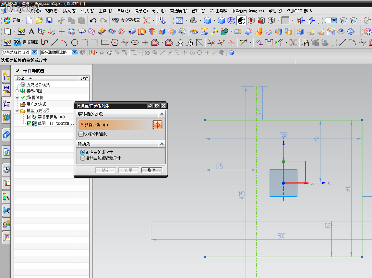Select the History Mode tree item

tap(38, 85)
